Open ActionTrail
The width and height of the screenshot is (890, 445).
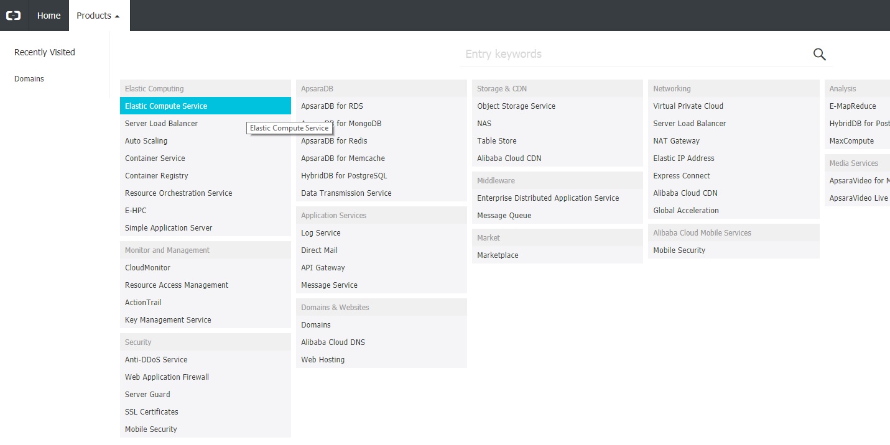205,302
